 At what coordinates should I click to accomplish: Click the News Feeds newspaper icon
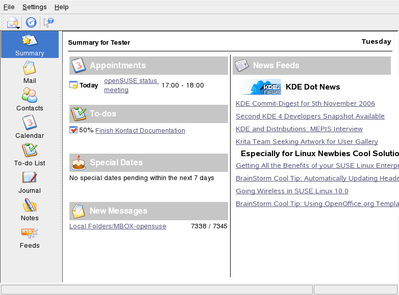click(x=241, y=66)
